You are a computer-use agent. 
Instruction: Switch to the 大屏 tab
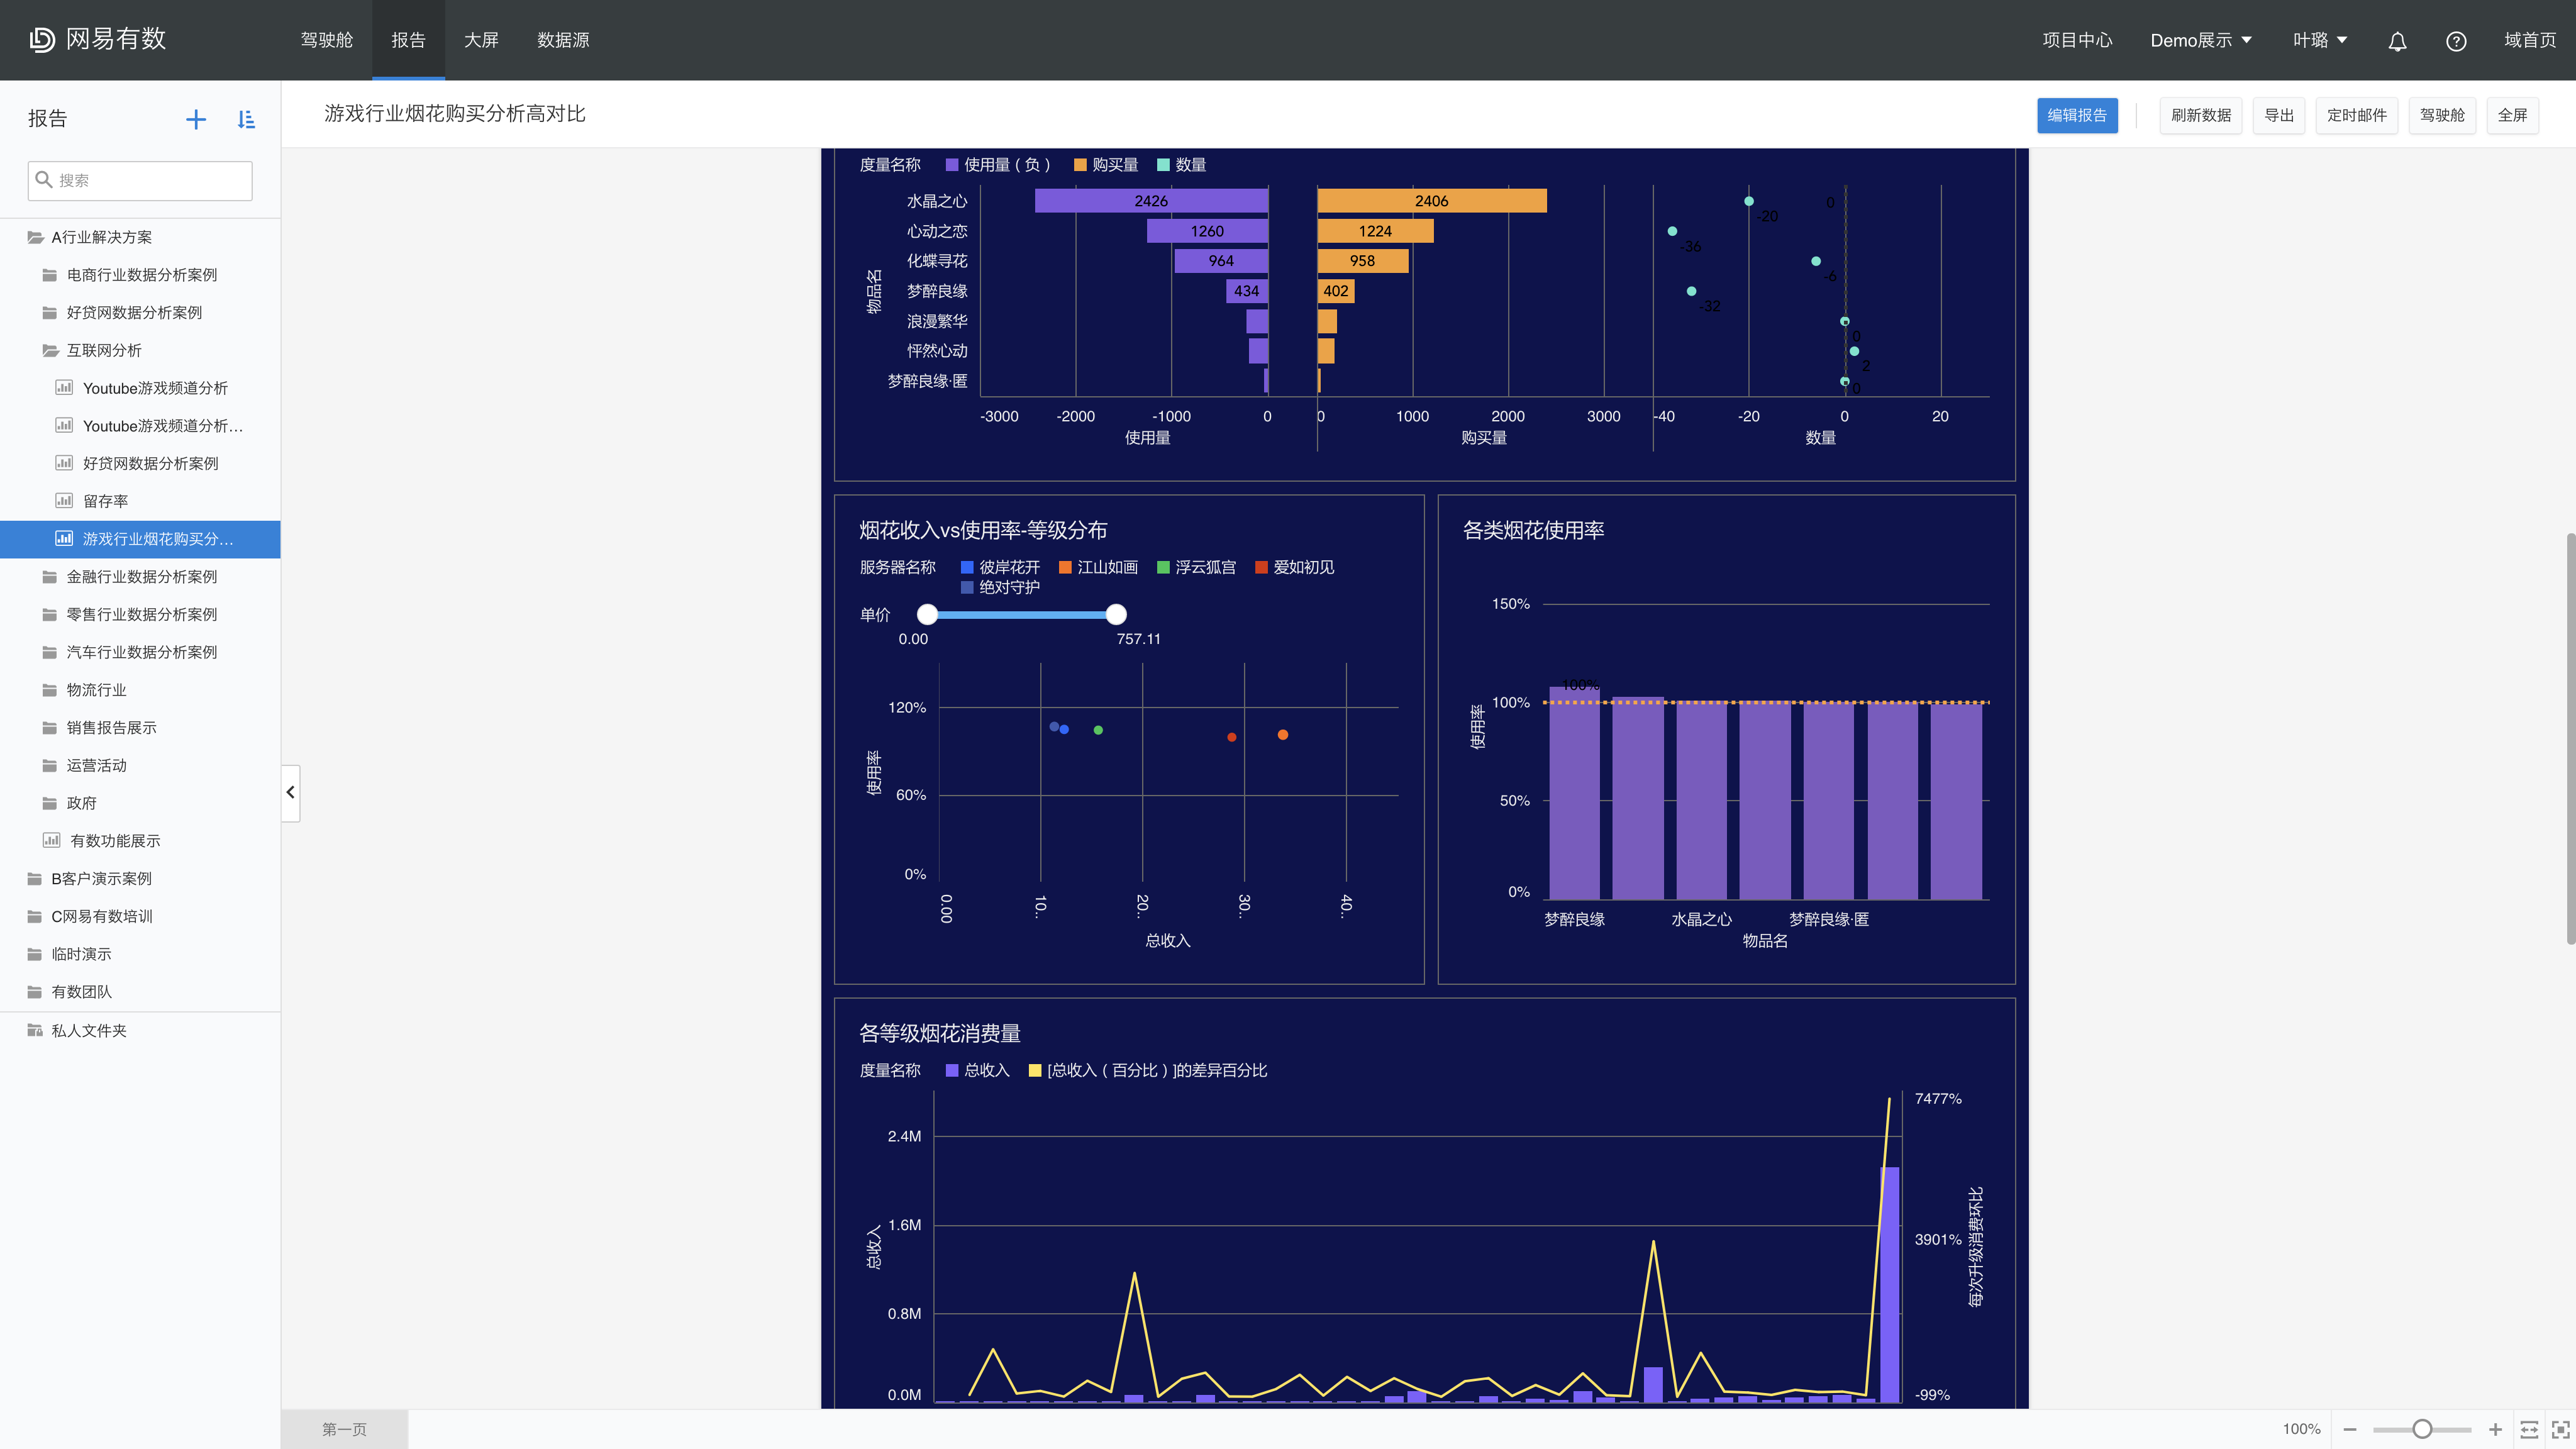pyautogui.click(x=481, y=40)
